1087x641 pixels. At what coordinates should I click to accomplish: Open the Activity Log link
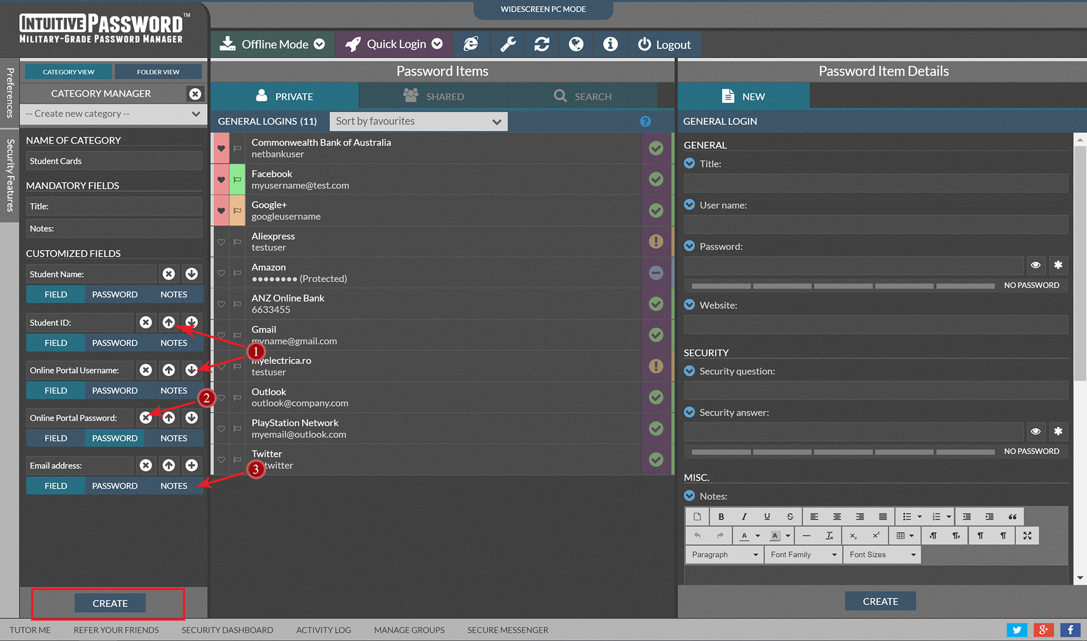[323, 630]
